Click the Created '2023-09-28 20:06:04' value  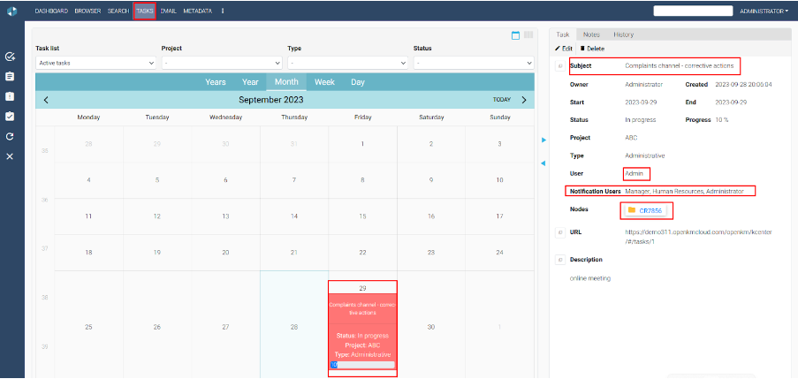[743, 85]
